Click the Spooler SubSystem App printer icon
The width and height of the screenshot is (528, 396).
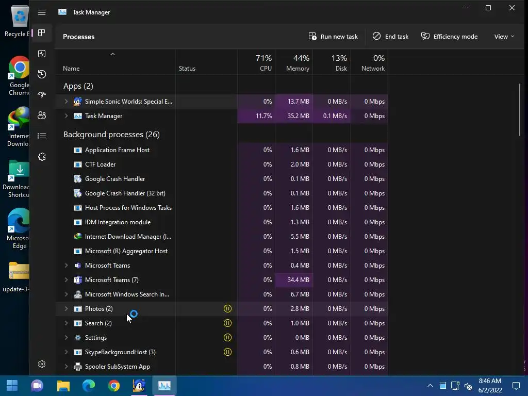[x=78, y=367]
